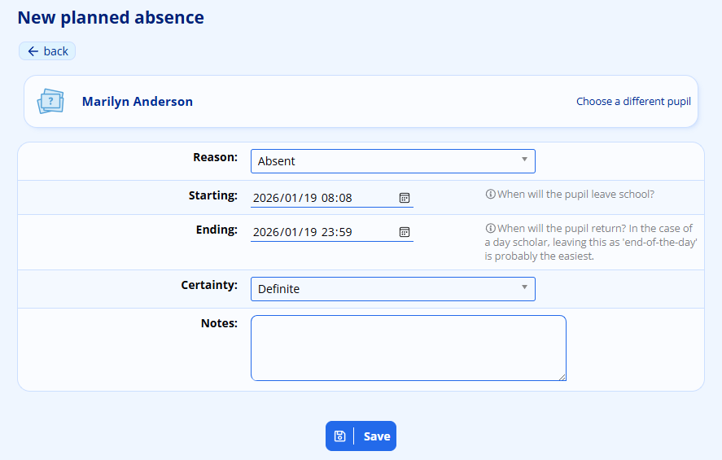Open the calendar picker for Ending date

[404, 232]
